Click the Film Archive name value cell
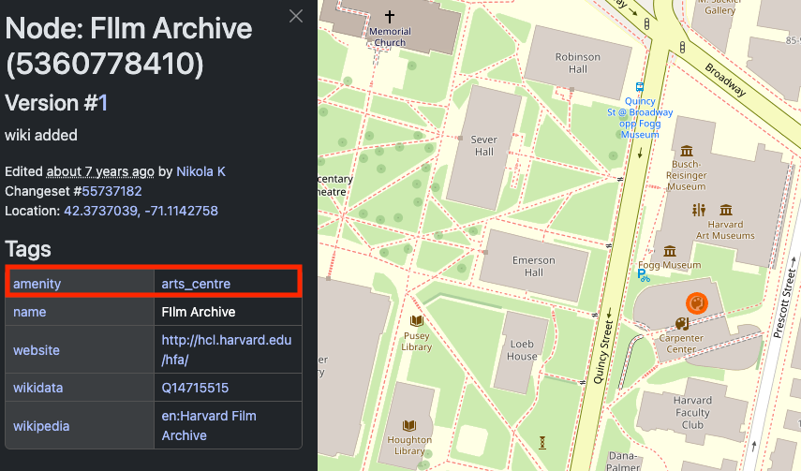The image size is (801, 471). (x=228, y=312)
